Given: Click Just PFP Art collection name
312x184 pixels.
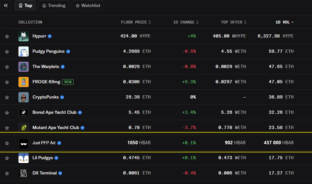Looking at the screenshot, I should 44,143.
